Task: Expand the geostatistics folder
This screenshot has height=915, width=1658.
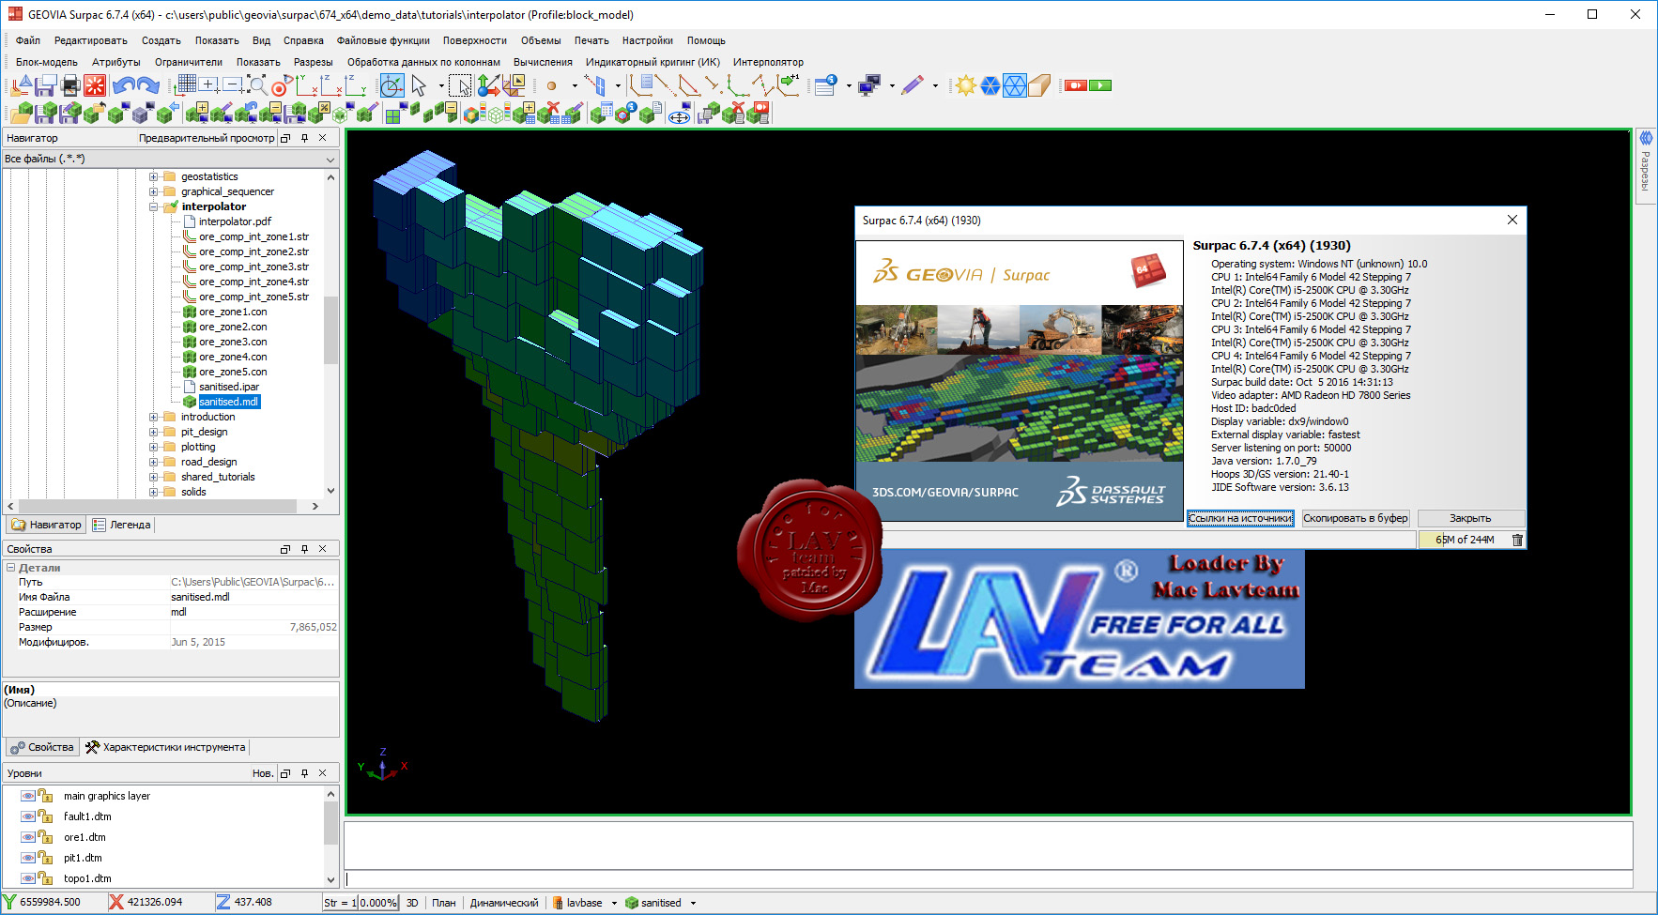Action: click(154, 176)
